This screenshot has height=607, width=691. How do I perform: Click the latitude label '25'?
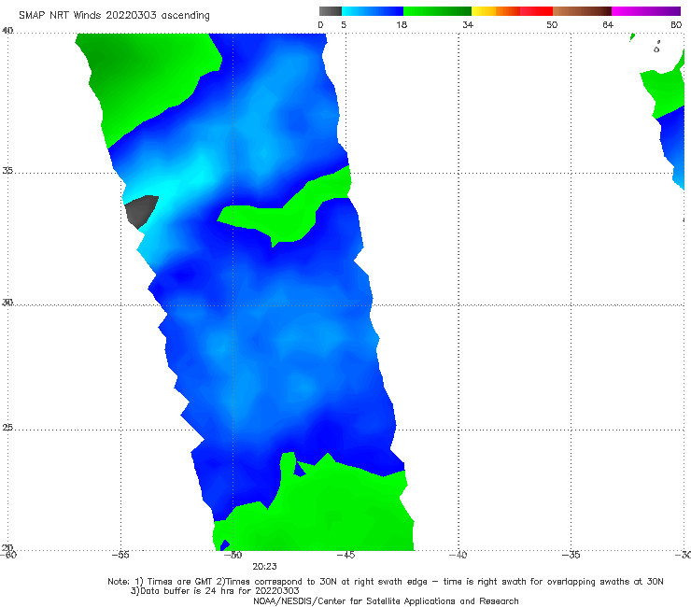[7, 428]
